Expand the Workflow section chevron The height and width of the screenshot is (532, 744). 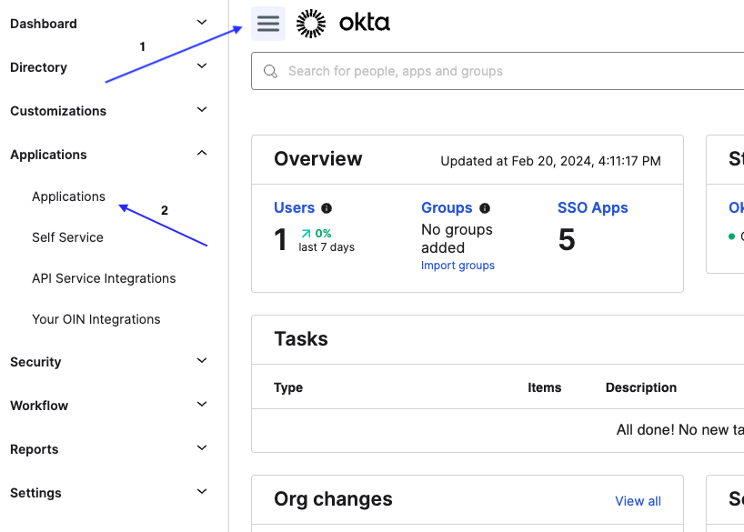202,405
